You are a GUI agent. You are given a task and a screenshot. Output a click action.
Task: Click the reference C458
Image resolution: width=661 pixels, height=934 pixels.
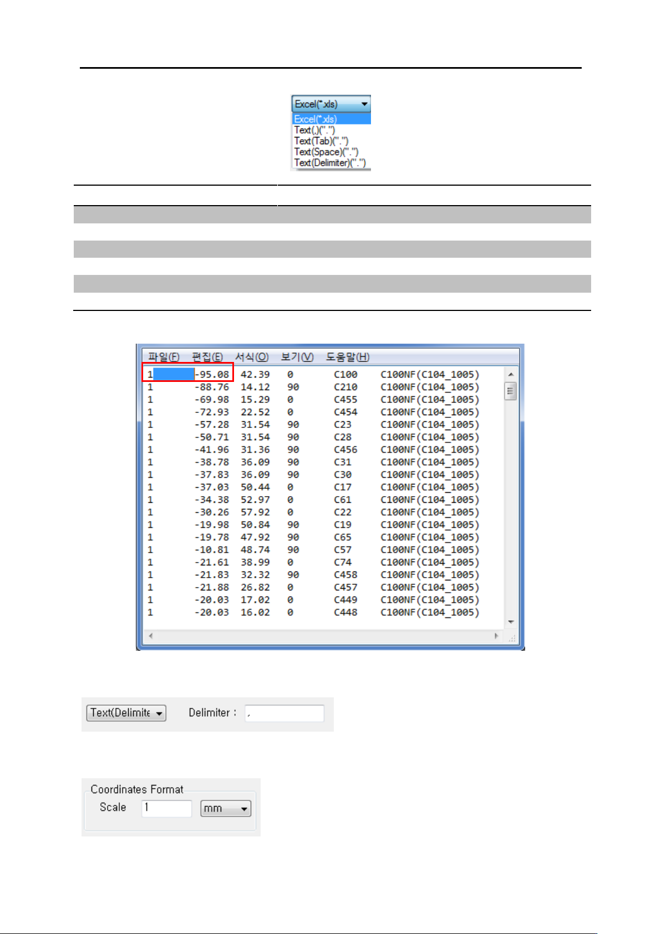click(x=345, y=575)
